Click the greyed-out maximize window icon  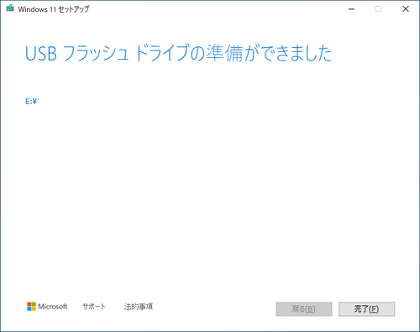pos(378,9)
